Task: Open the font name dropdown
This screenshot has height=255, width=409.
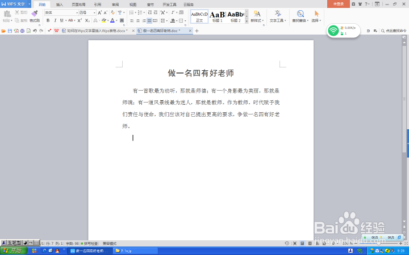Action: pos(77,12)
